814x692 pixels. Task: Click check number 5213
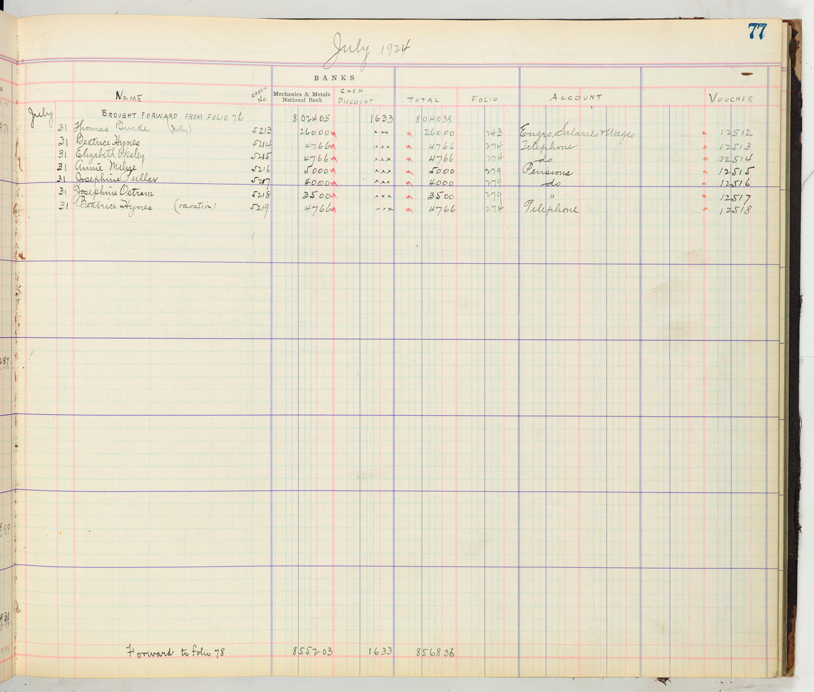262,131
